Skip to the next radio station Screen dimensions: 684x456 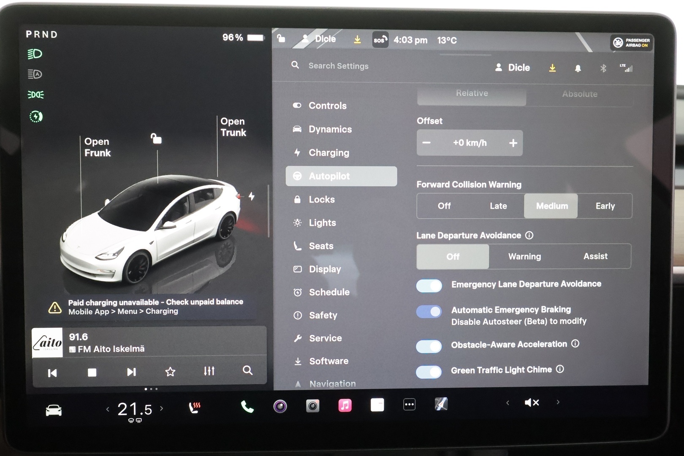tap(131, 372)
